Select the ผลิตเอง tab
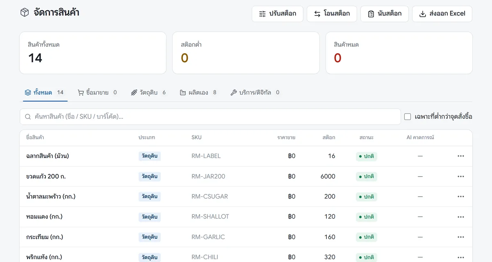Image resolution: width=492 pixels, height=262 pixels. pyautogui.click(x=198, y=93)
